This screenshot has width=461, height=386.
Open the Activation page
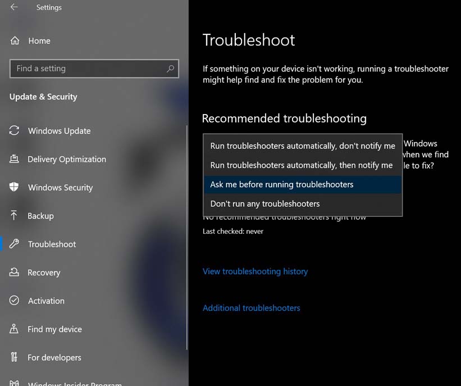pos(46,301)
